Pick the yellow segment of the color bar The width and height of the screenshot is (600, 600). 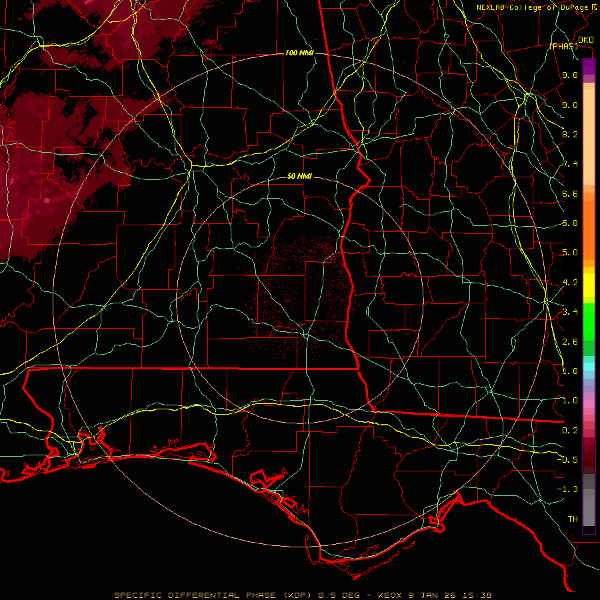pyautogui.click(x=589, y=286)
